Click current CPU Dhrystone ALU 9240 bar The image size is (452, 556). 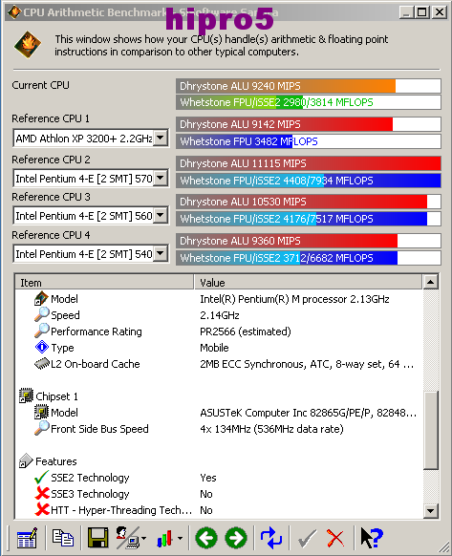(309, 86)
